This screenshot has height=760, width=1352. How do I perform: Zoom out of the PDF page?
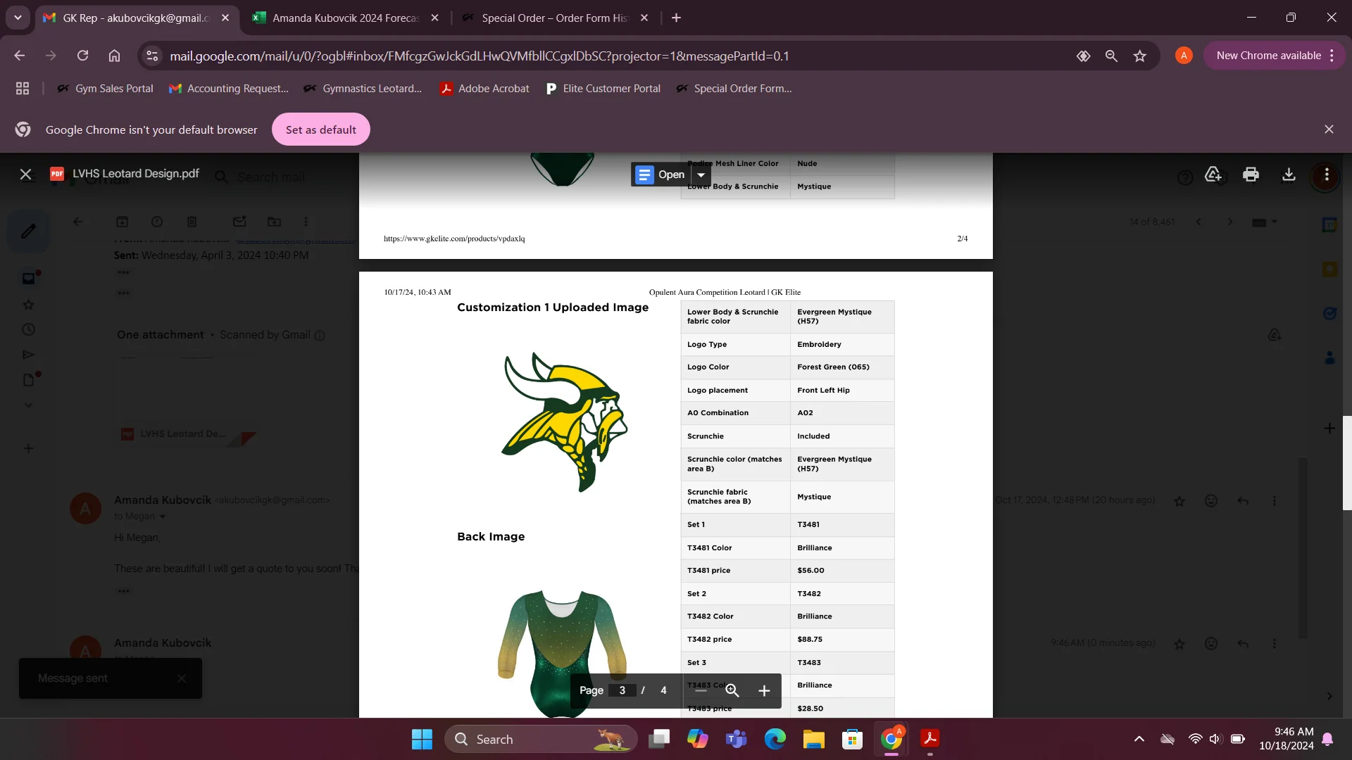pos(701,690)
